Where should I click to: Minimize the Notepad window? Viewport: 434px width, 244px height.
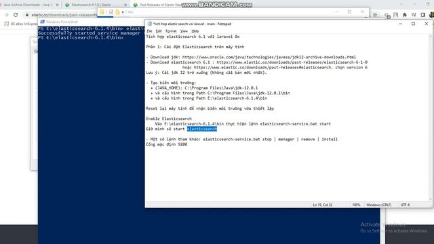tap(400, 24)
